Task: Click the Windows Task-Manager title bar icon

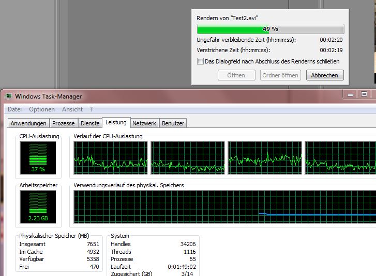Action: coord(9,96)
